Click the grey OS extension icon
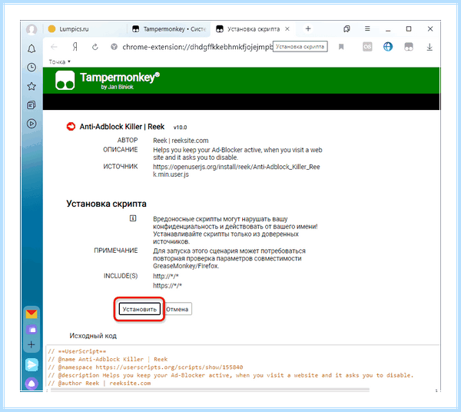 367,47
